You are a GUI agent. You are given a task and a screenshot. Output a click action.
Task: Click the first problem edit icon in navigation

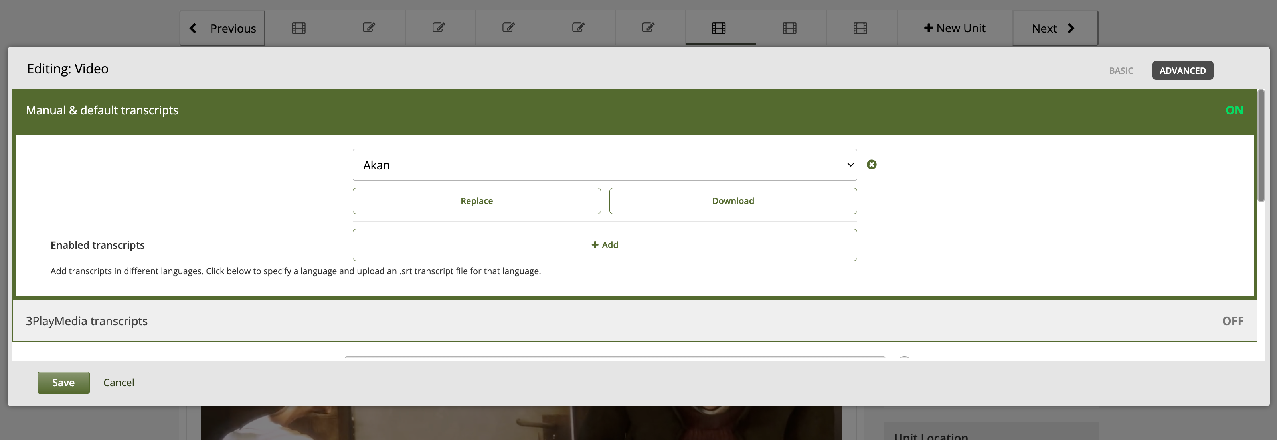pos(368,28)
